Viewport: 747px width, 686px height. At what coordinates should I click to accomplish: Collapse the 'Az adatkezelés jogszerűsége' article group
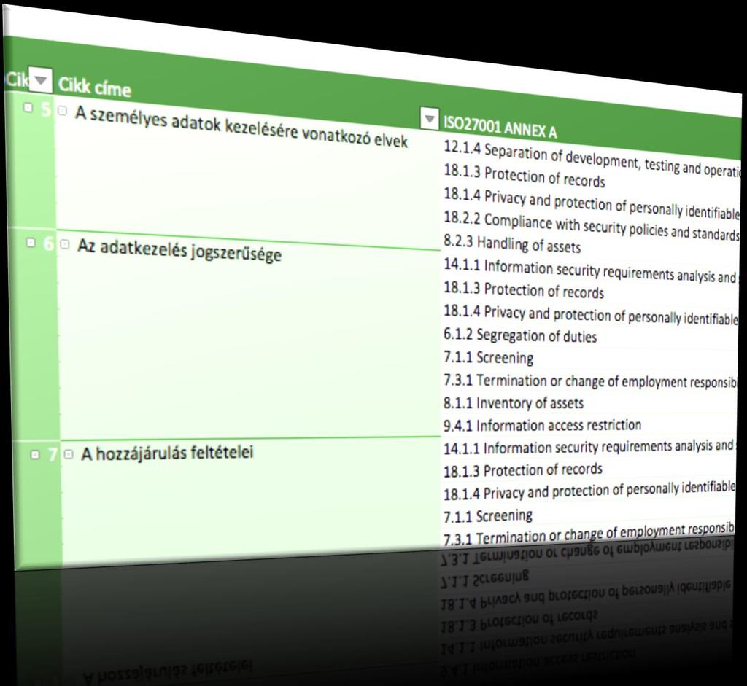65,244
